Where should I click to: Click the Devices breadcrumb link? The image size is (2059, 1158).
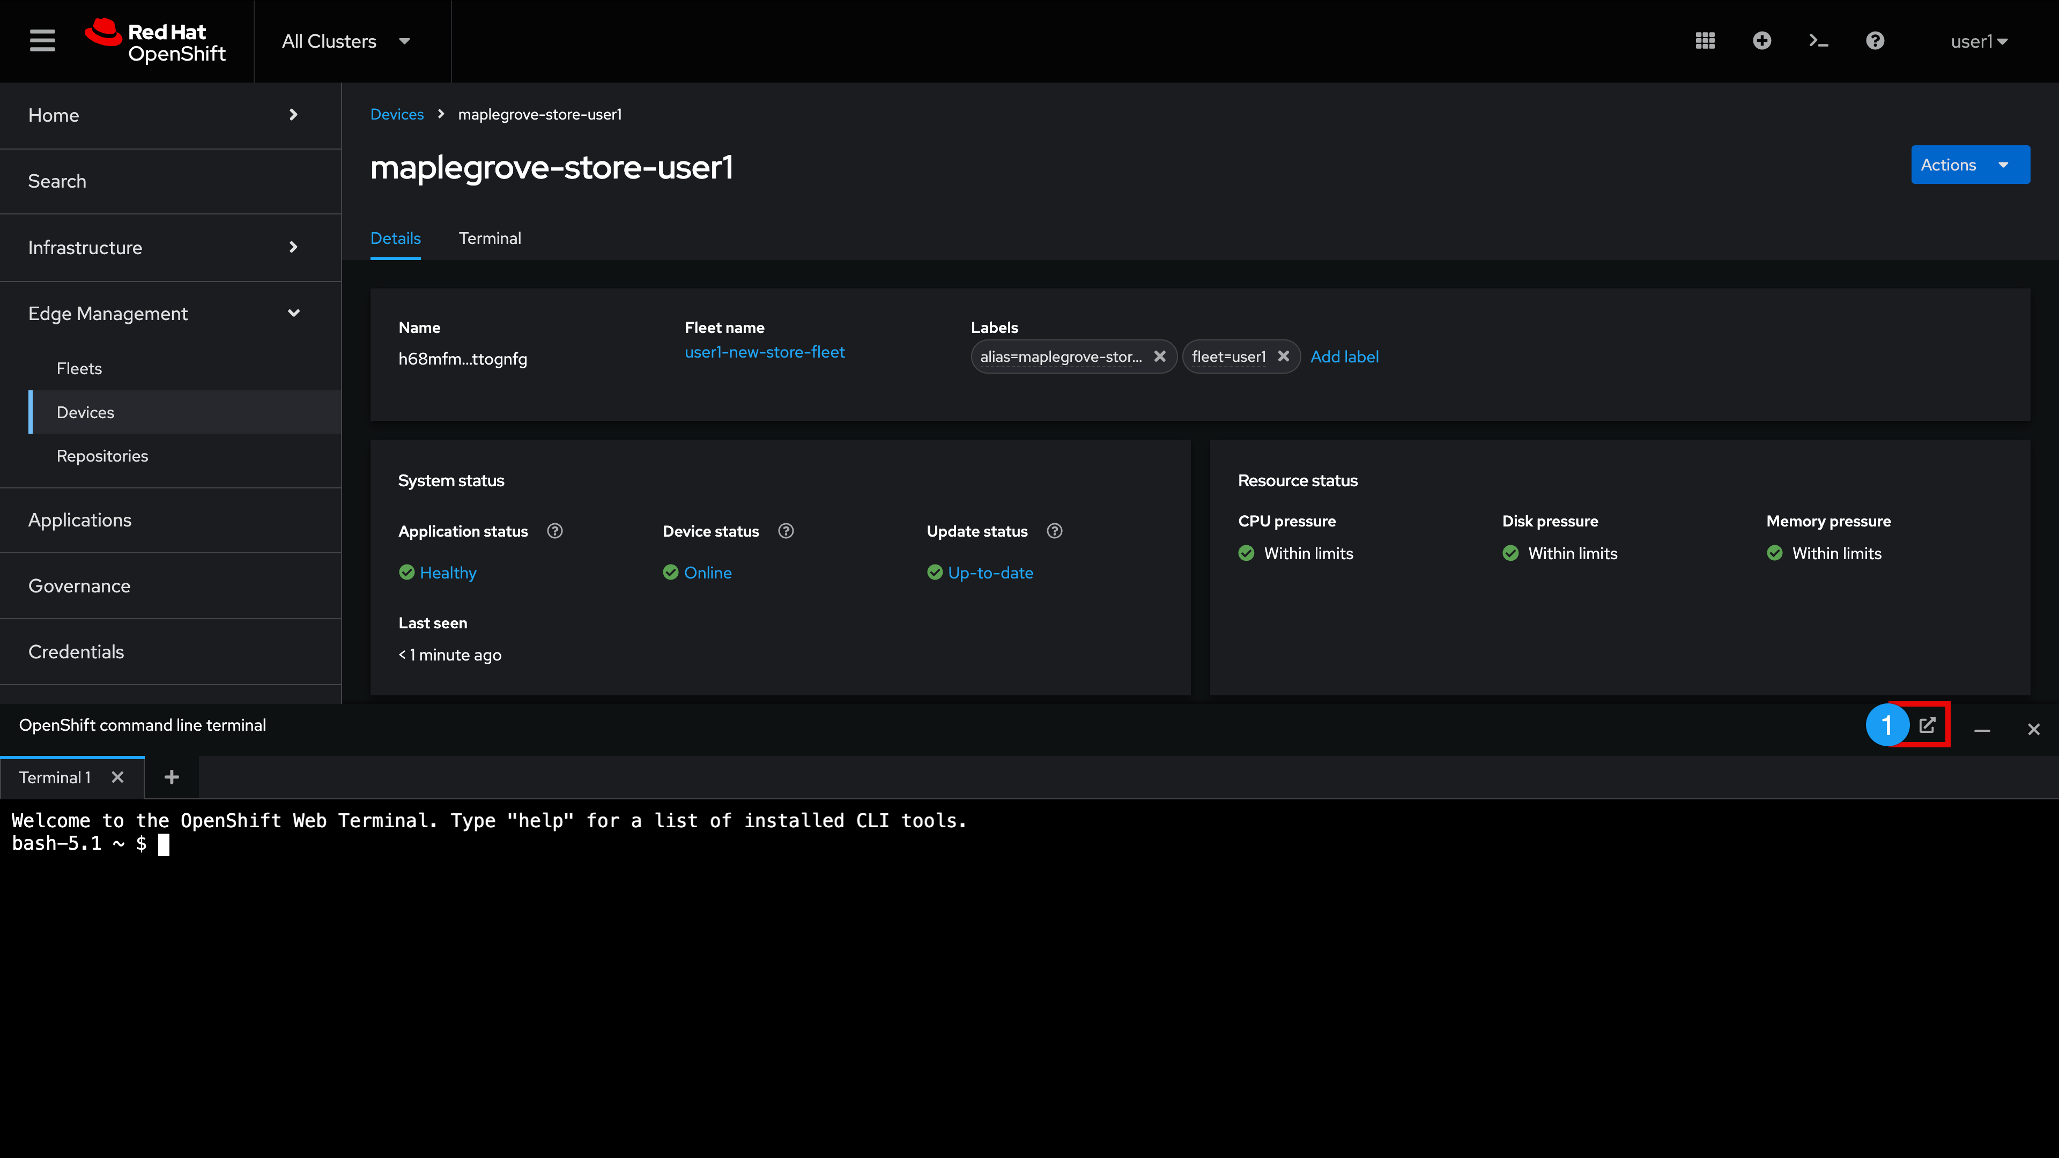[x=396, y=114]
